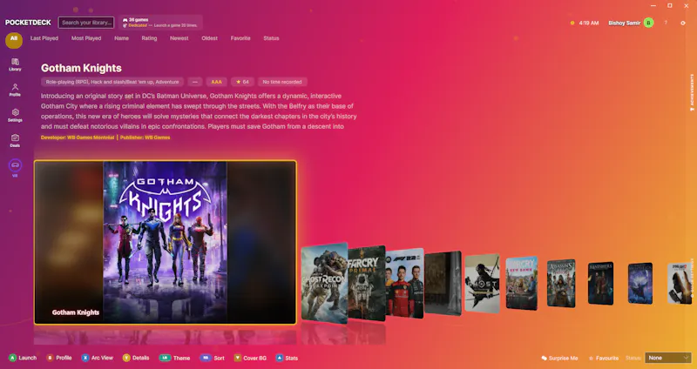The height and width of the screenshot is (369, 697).
Task: Select the dark cover between F1 and Ghost
Action: point(443,283)
